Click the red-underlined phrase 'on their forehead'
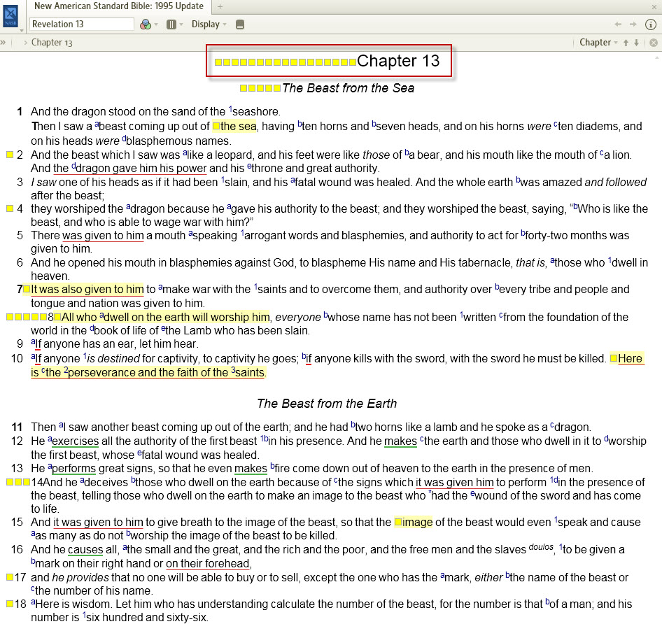Viewport: 662px width, 624px height. [x=208, y=564]
